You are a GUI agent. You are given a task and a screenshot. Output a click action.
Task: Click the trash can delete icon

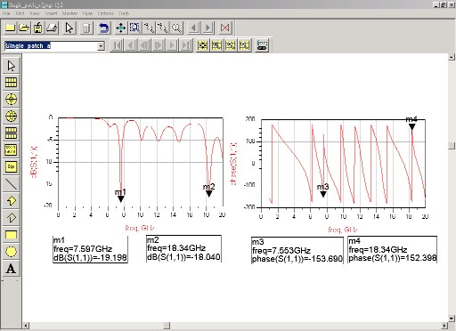(86, 28)
